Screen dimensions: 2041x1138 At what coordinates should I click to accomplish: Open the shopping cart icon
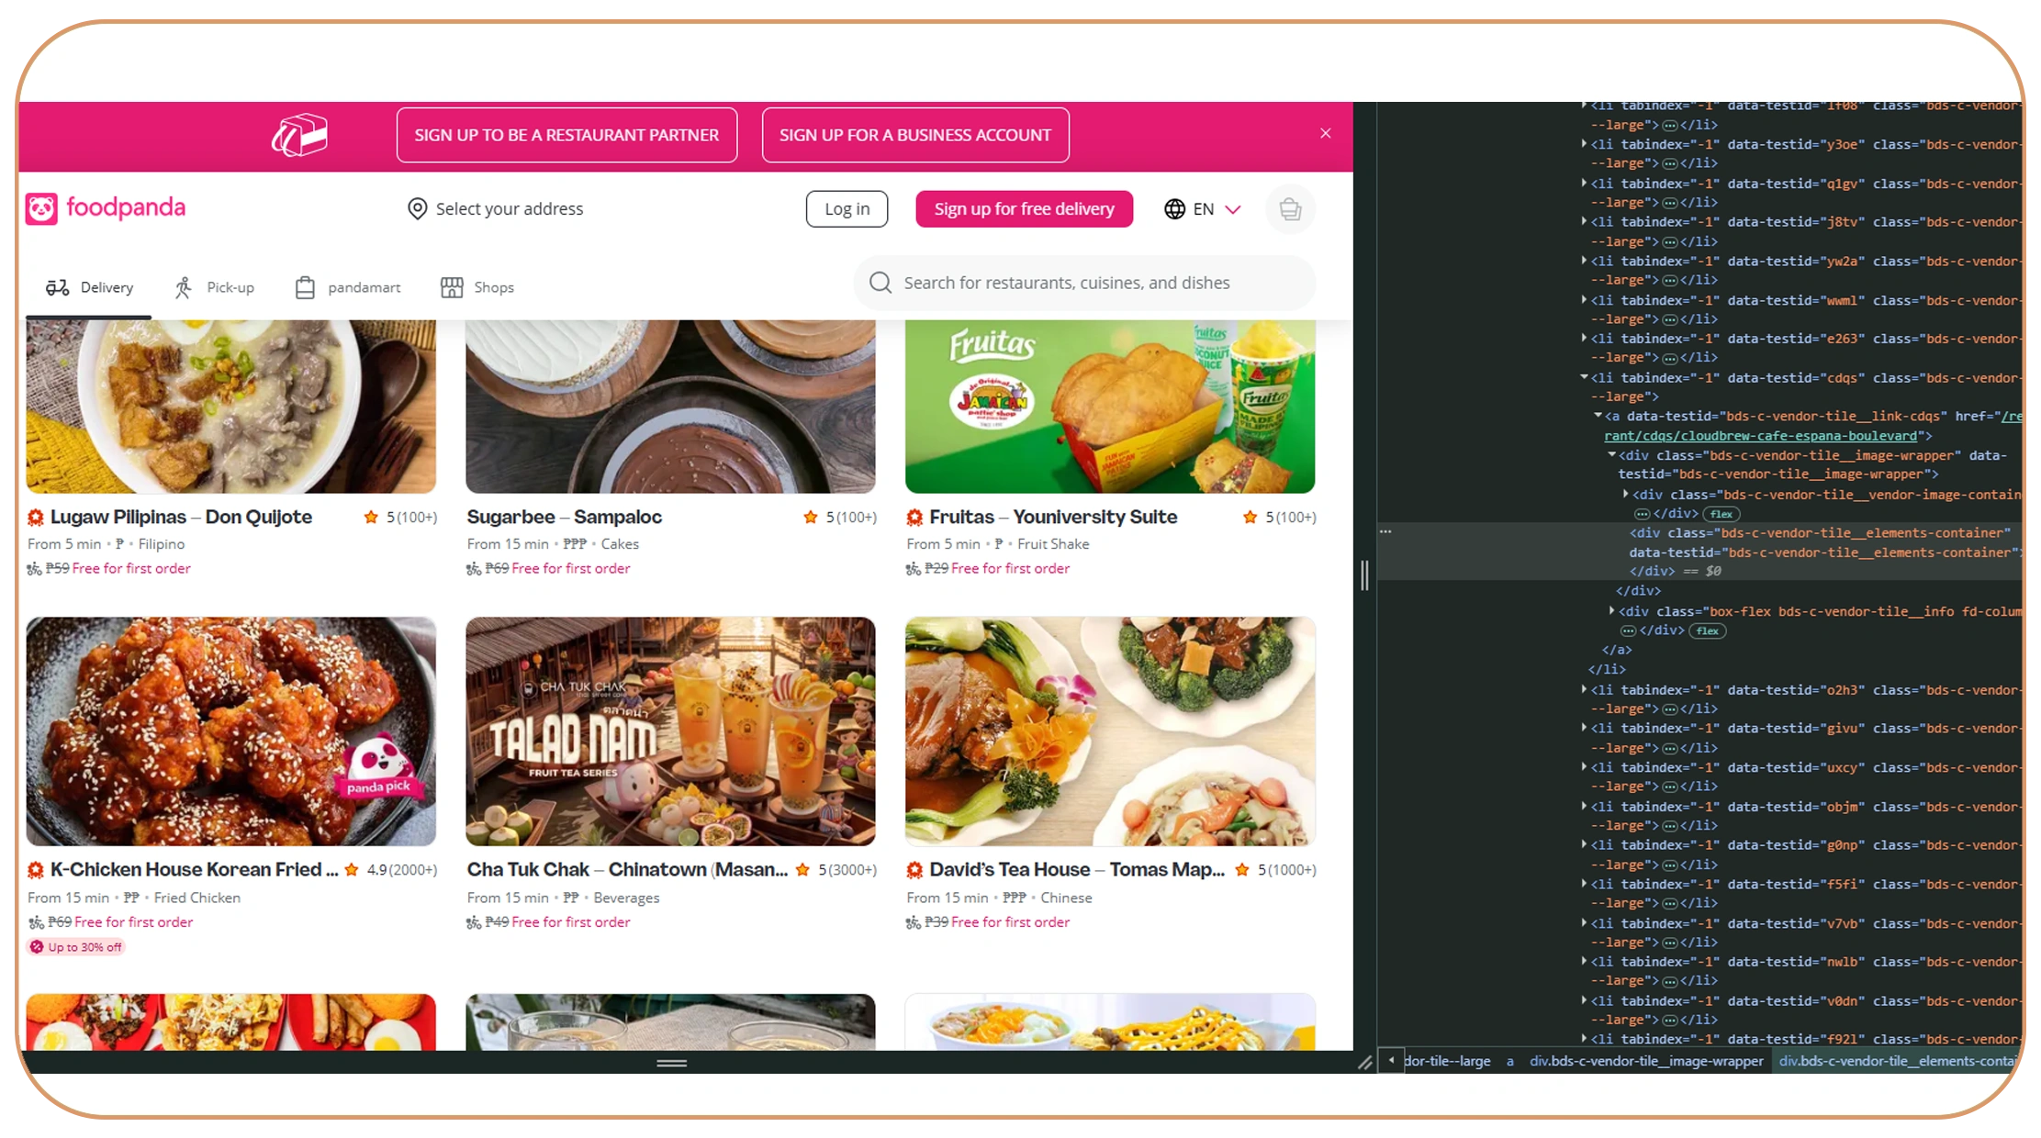point(1290,209)
